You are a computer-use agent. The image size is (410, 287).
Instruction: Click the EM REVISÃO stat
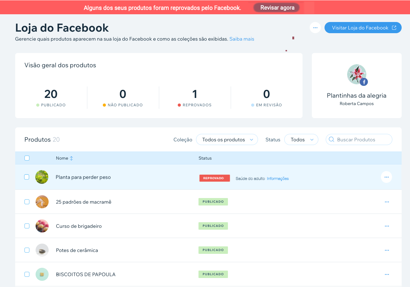pos(266,98)
